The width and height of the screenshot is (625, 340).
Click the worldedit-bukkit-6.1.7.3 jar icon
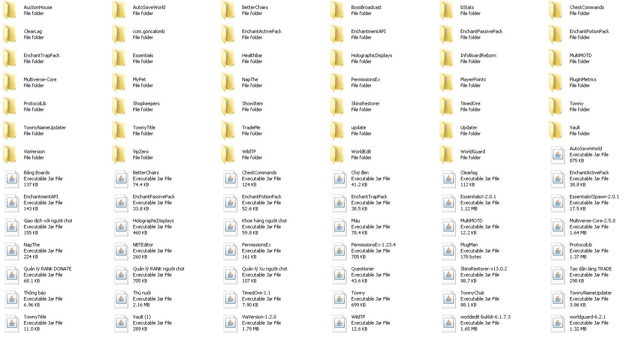click(x=449, y=323)
